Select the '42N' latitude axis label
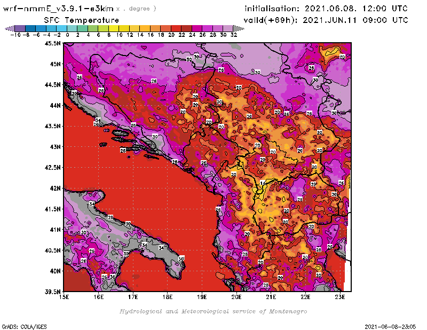Screen dimensions: 427x330 [x=56, y=188]
